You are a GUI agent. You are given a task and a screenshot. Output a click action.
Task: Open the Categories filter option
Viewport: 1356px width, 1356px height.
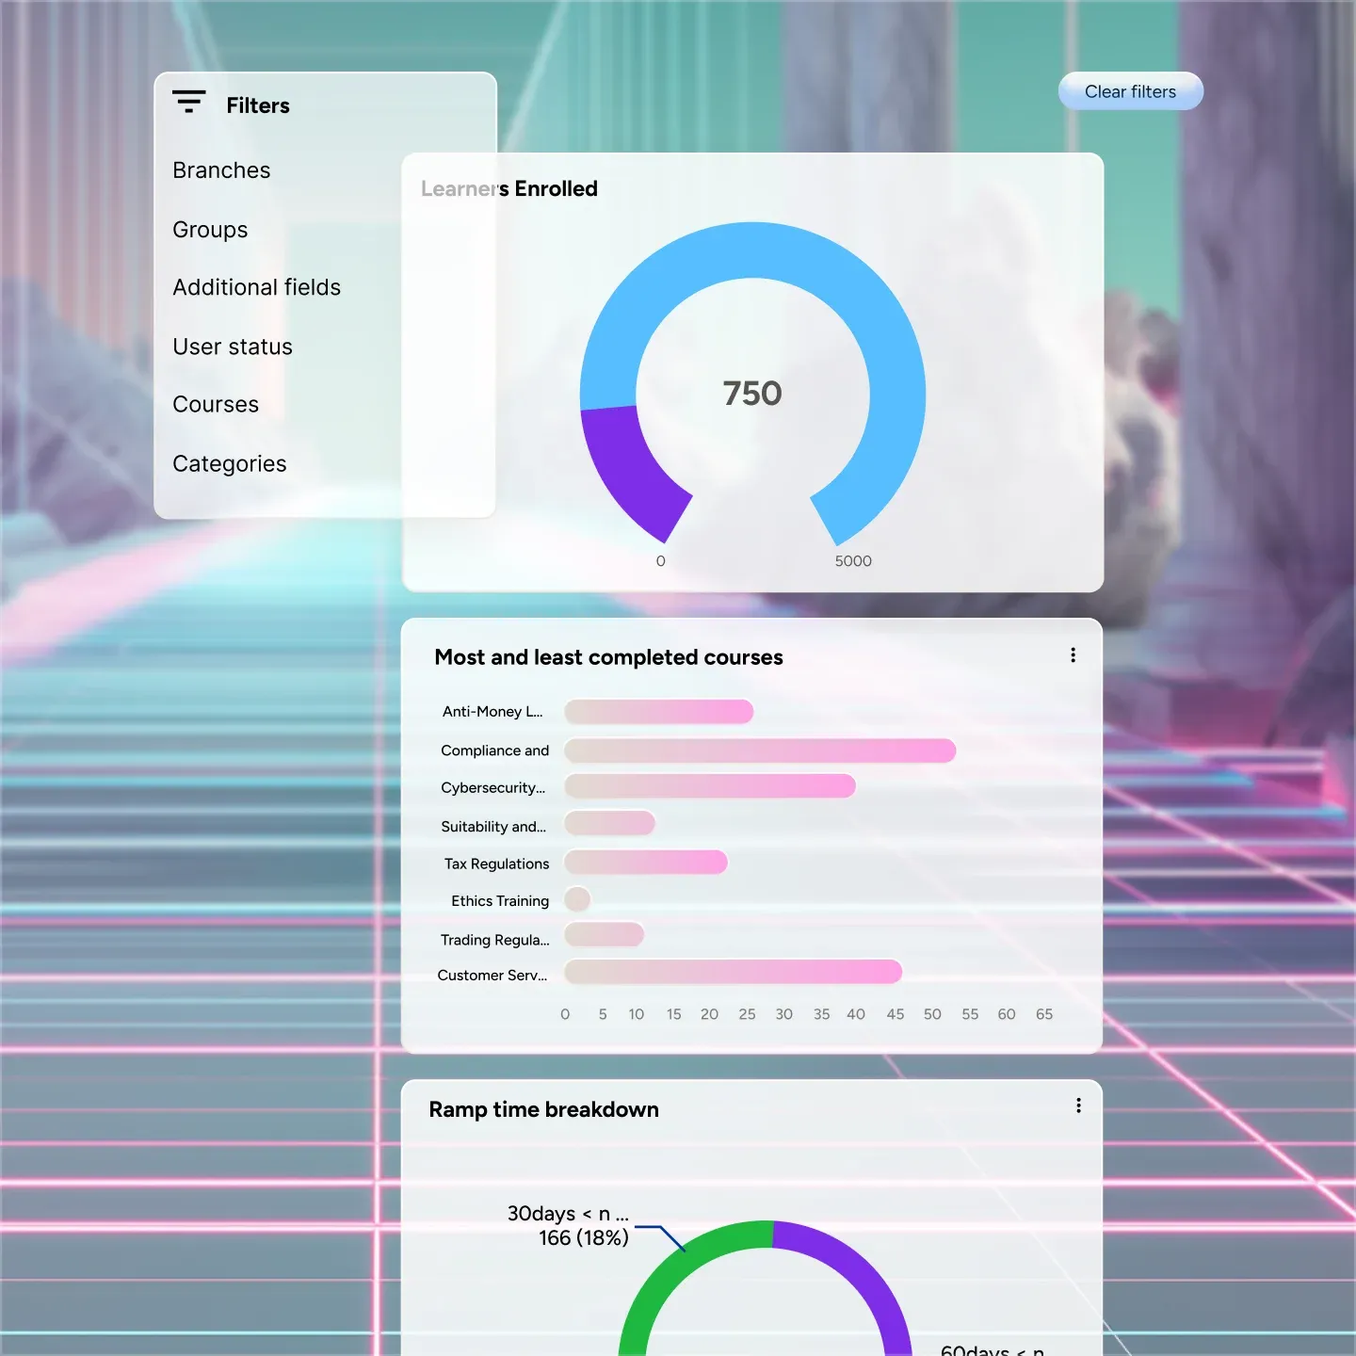(230, 463)
